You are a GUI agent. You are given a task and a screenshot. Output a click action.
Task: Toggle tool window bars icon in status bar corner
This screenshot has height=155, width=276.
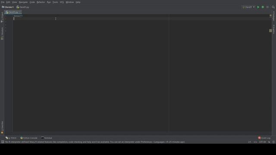3,142
